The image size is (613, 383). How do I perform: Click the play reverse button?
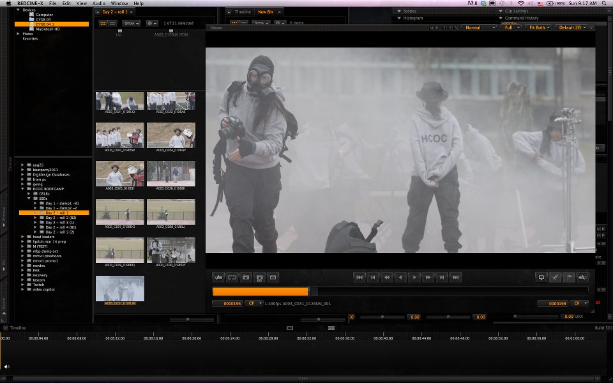pyautogui.click(x=400, y=277)
